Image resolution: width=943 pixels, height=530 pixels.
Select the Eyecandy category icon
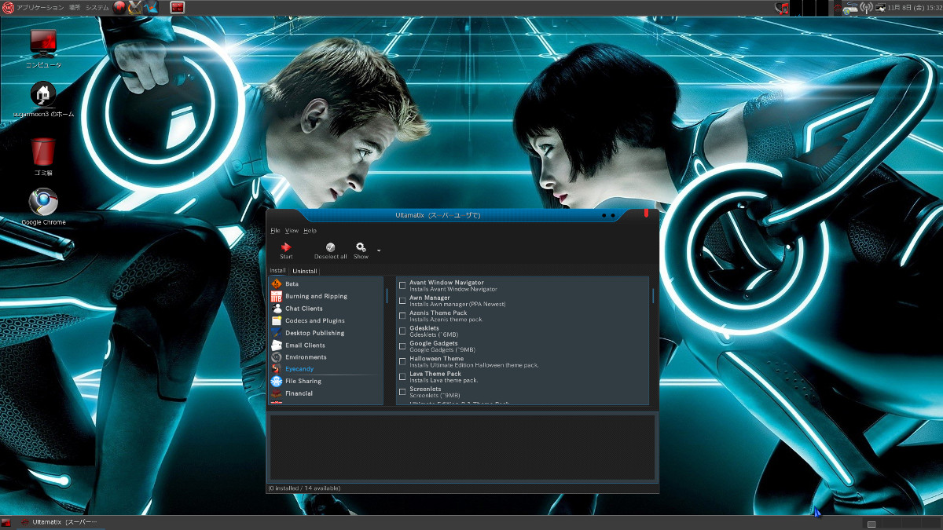pyautogui.click(x=277, y=369)
